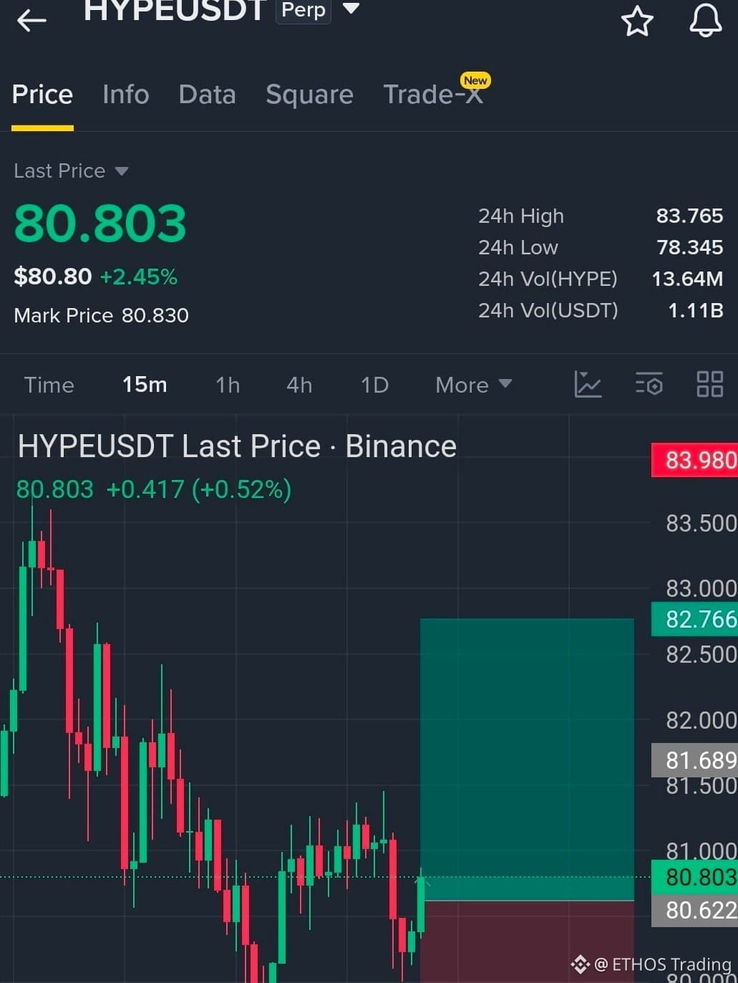Viewport: 738px width, 983px height.
Task: Open price alerts via bell icon
Action: coord(706,19)
